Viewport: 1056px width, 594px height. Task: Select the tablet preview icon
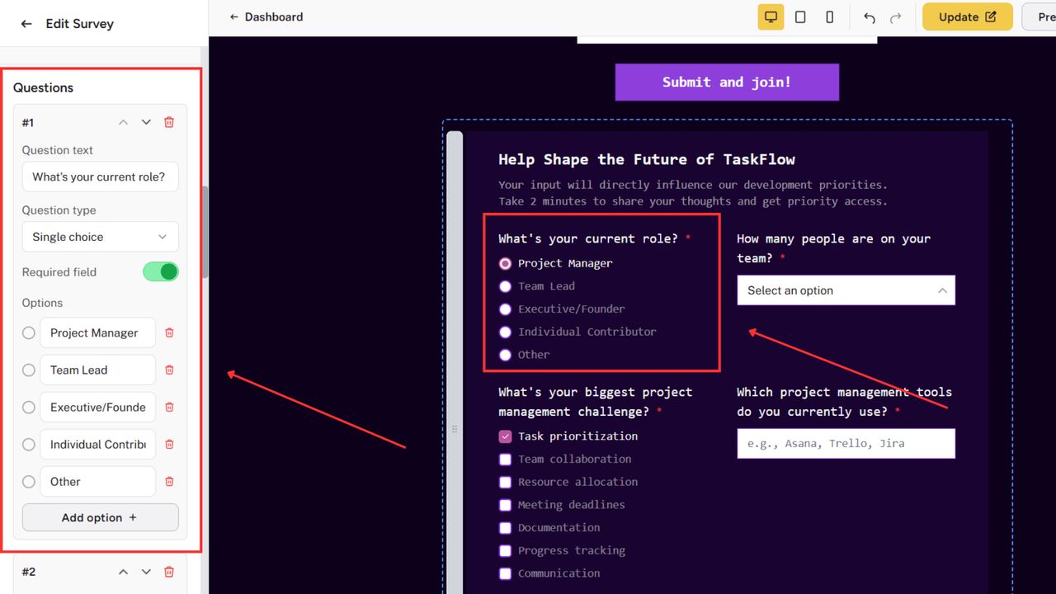pyautogui.click(x=800, y=16)
